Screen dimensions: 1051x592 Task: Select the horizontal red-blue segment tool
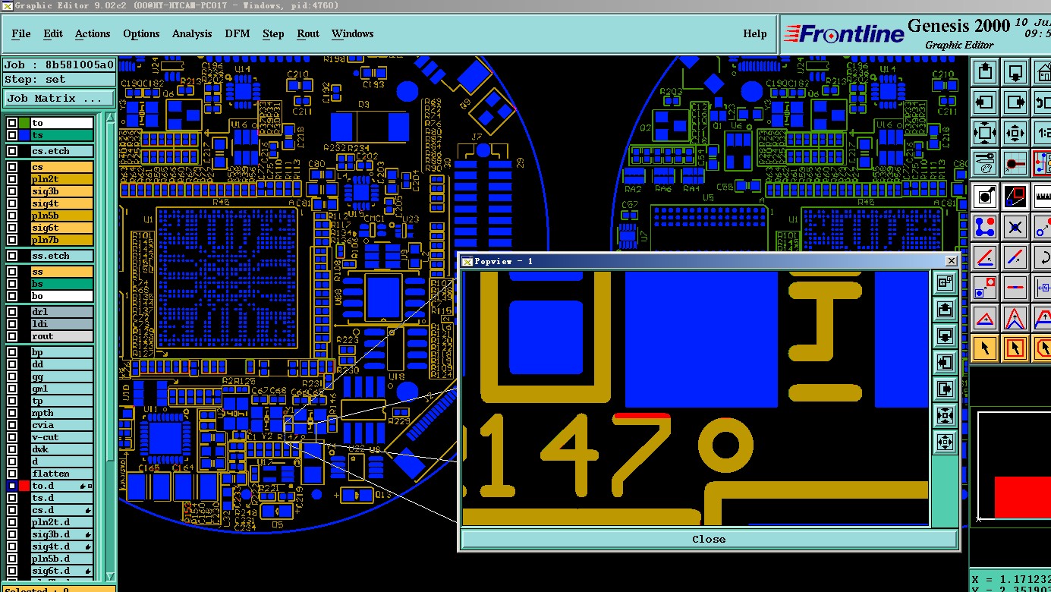pyautogui.click(x=1015, y=288)
